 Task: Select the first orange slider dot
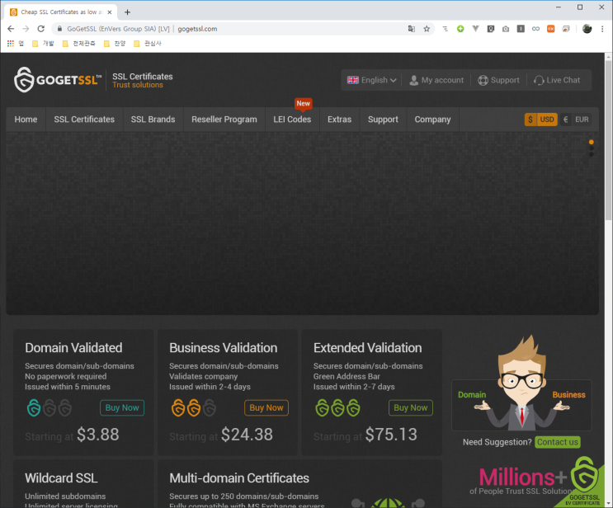[x=591, y=142]
